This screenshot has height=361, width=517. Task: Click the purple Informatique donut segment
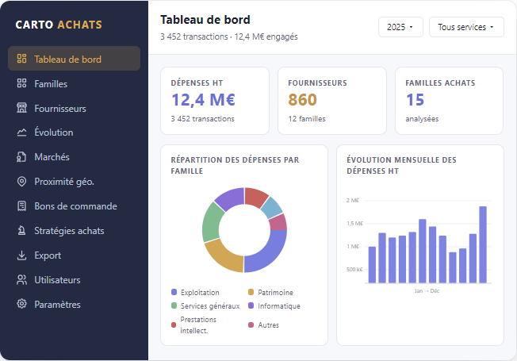231,198
